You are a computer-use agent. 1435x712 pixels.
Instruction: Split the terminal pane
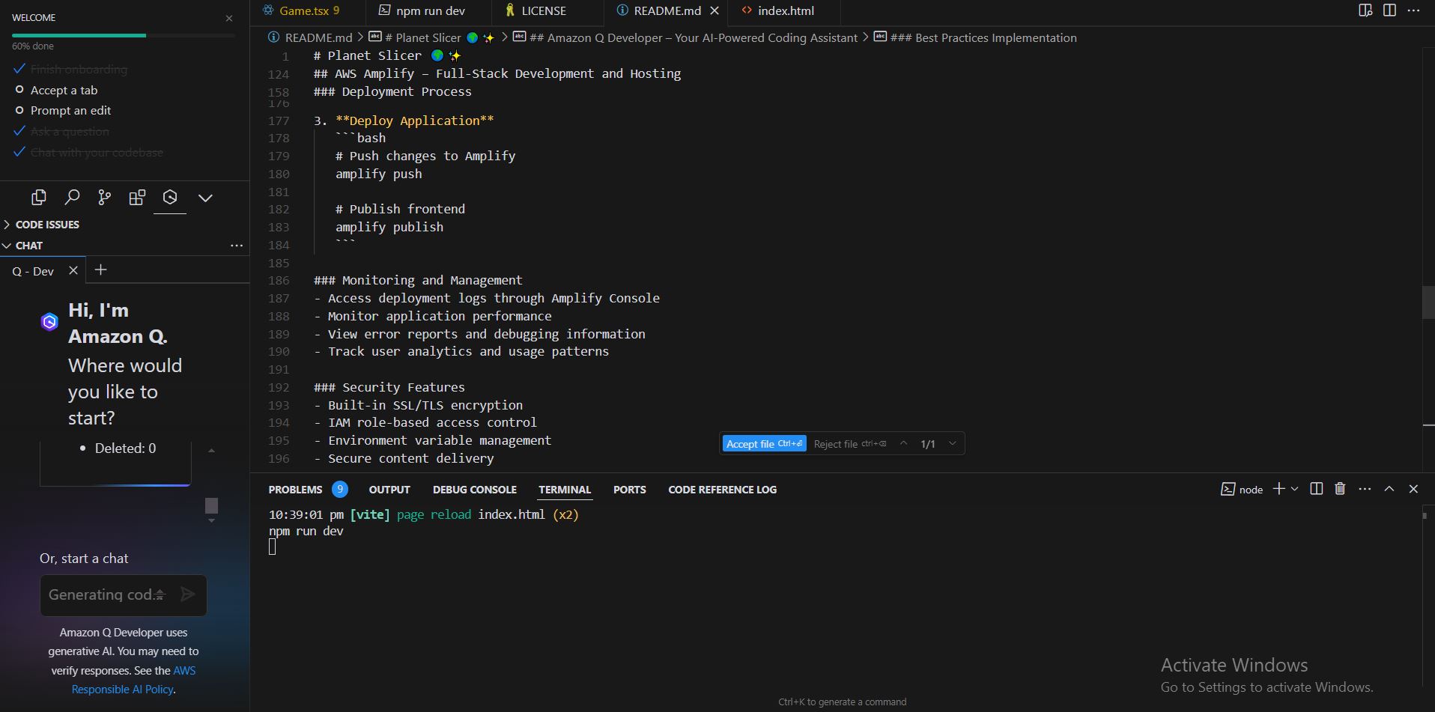point(1316,489)
